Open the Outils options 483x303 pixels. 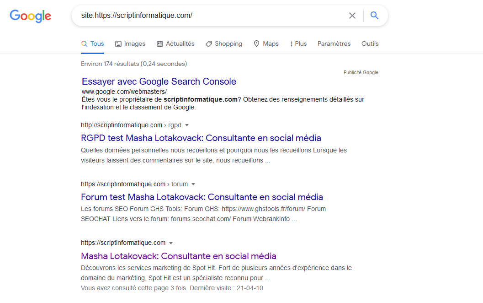370,44
